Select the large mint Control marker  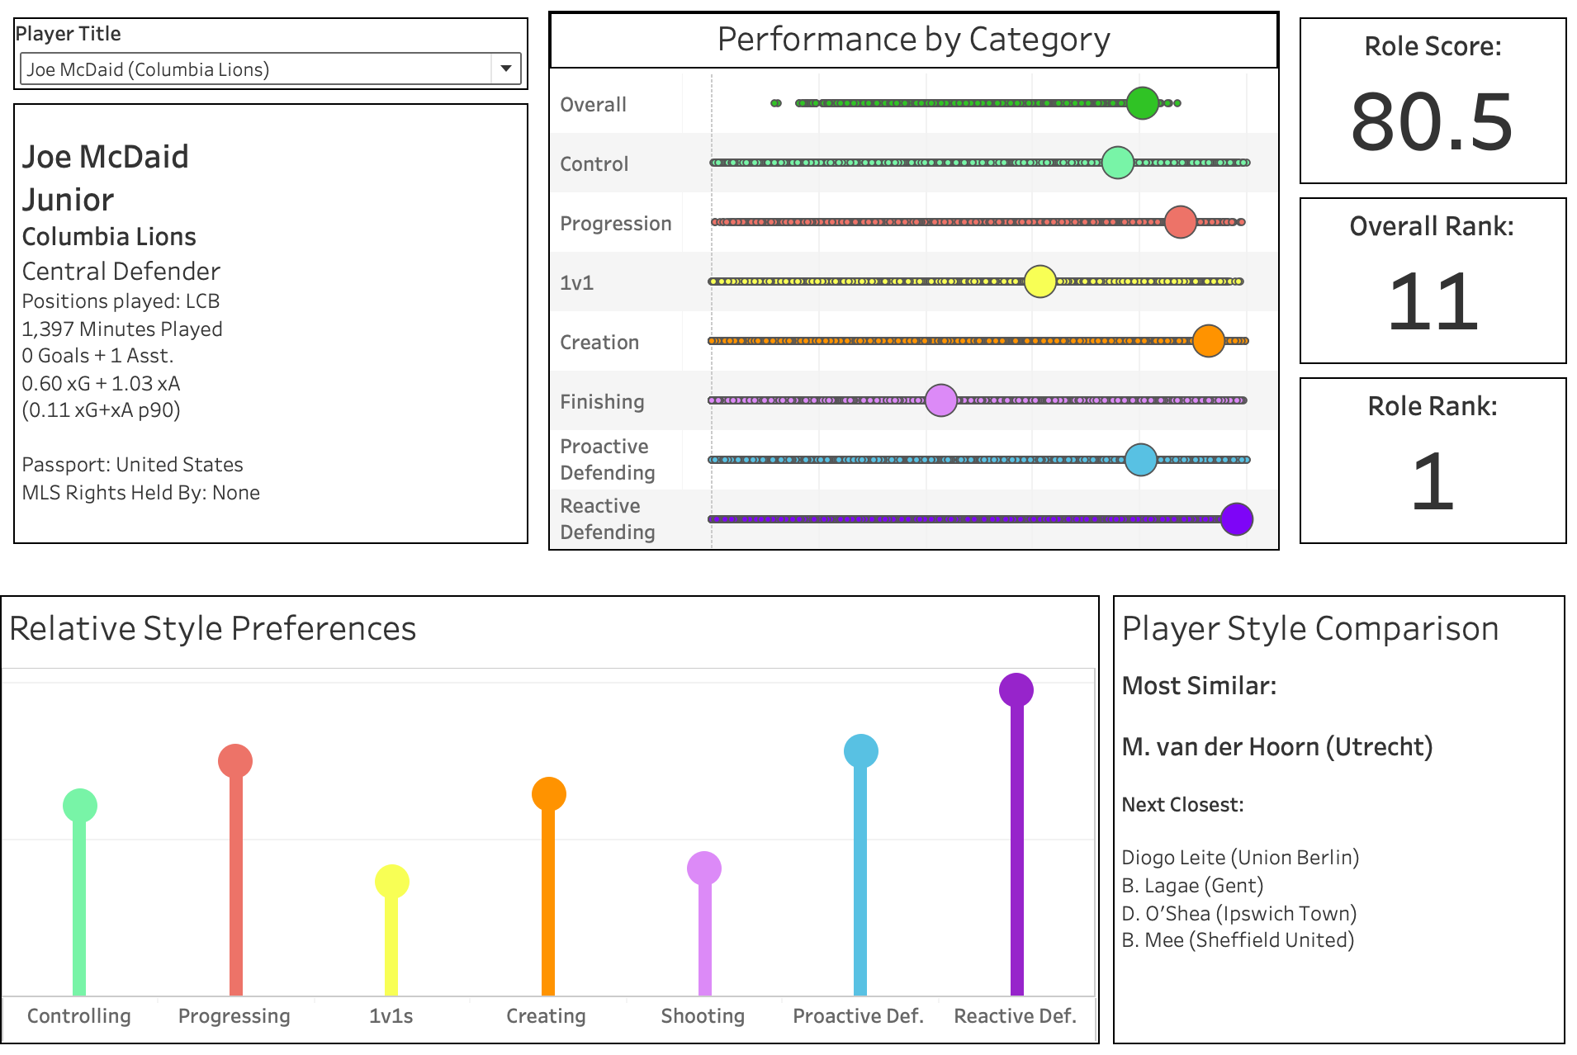(1118, 163)
